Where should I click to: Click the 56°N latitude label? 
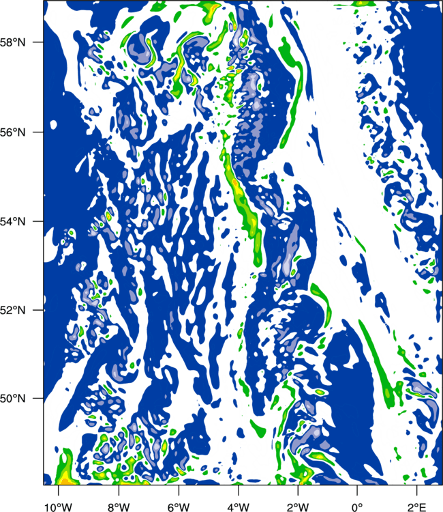[12, 132]
